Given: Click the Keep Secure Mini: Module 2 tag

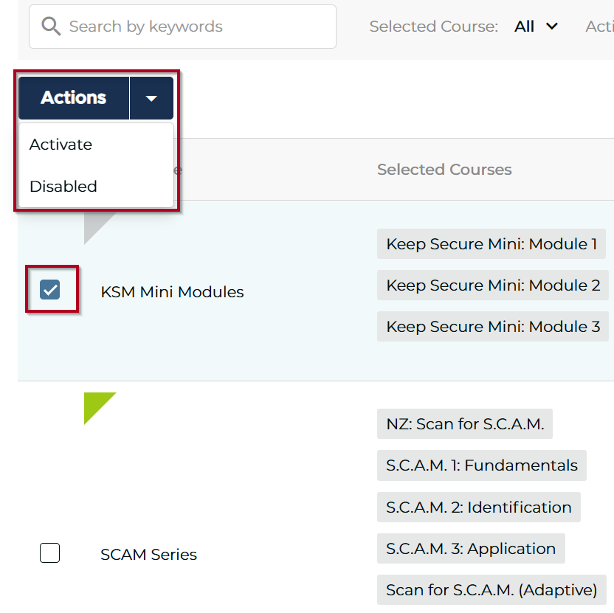Looking at the screenshot, I should tap(493, 285).
